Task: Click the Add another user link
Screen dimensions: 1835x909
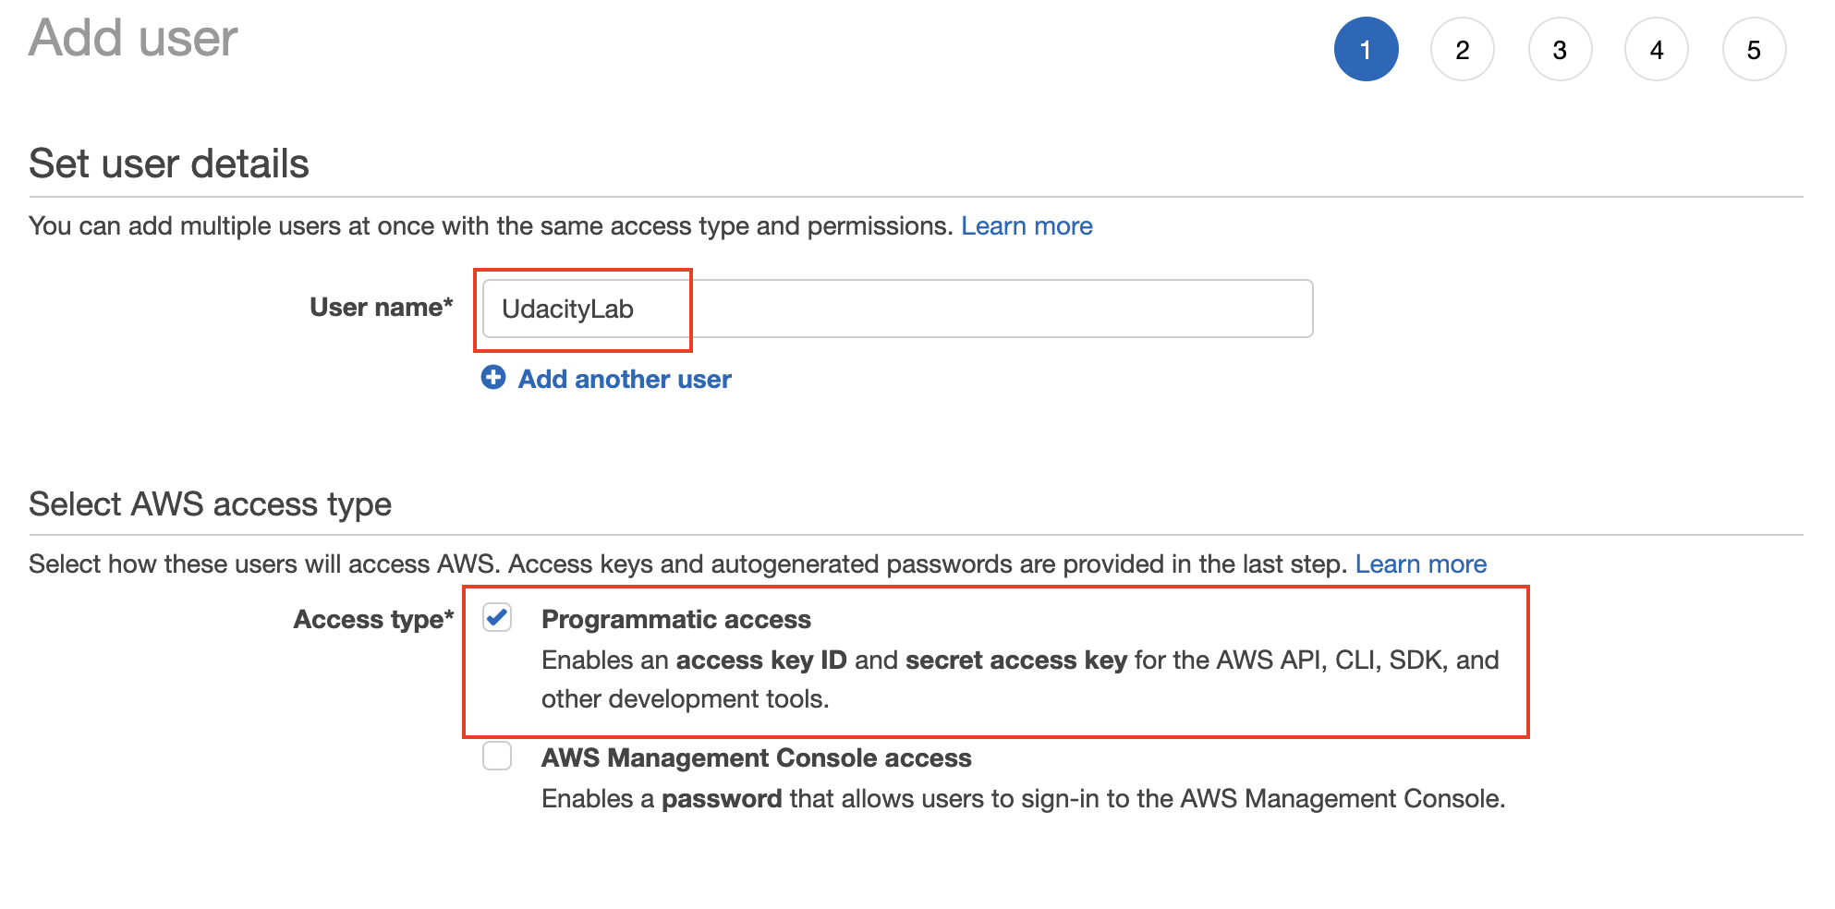Action: [625, 379]
